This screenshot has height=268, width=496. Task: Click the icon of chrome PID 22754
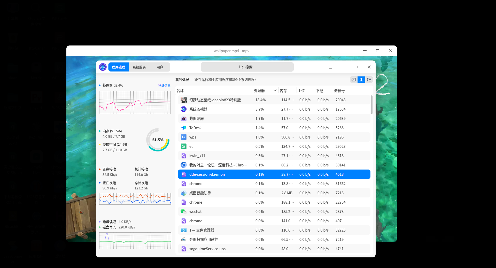click(184, 202)
